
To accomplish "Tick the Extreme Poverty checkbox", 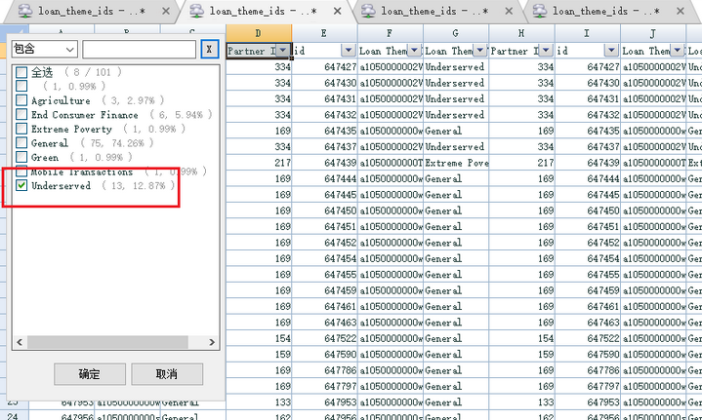I will point(21,129).
